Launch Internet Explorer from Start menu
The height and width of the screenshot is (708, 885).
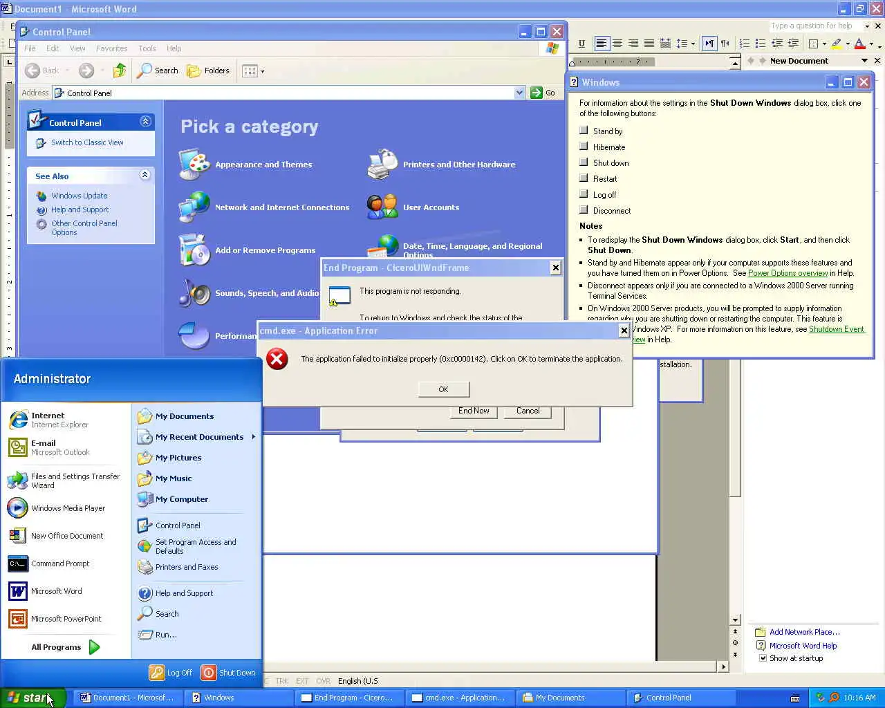pos(48,420)
